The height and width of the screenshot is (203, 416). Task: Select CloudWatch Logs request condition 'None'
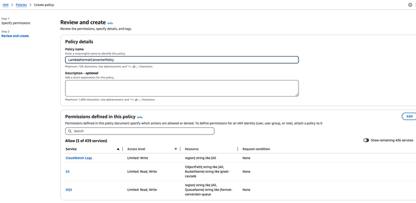[246, 158]
